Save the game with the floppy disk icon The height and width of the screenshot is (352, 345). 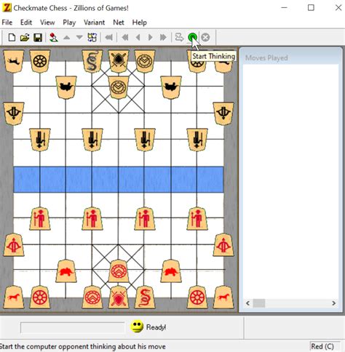(x=38, y=38)
